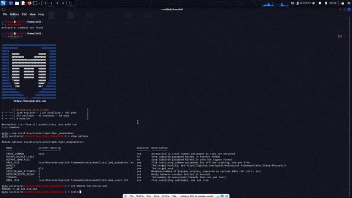The height and width of the screenshot is (198, 352).
Task: Expand the terminal launcher dropdown arrow
Action: point(39,3)
